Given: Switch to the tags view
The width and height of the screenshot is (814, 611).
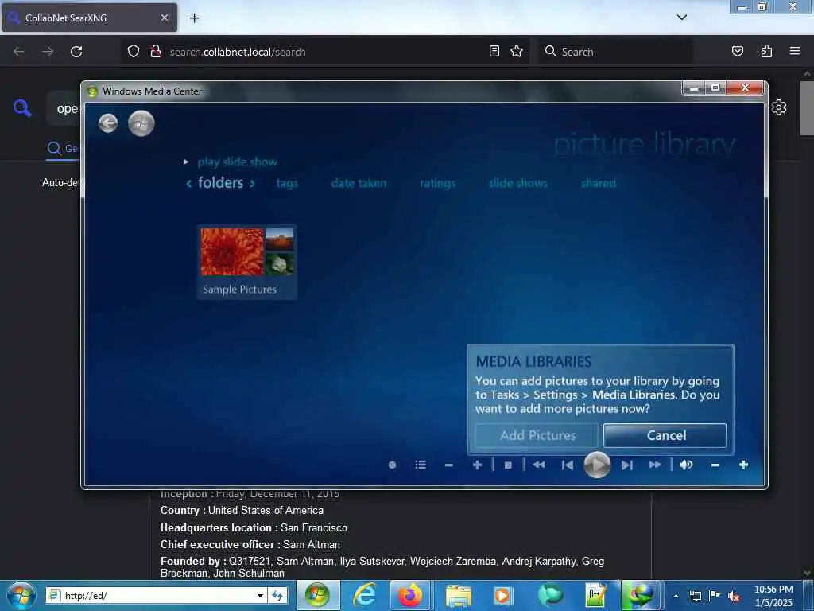Looking at the screenshot, I should (x=287, y=183).
